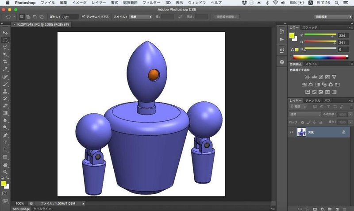Open the layer blend mode dropdown
The image size is (354, 211).
[305, 115]
